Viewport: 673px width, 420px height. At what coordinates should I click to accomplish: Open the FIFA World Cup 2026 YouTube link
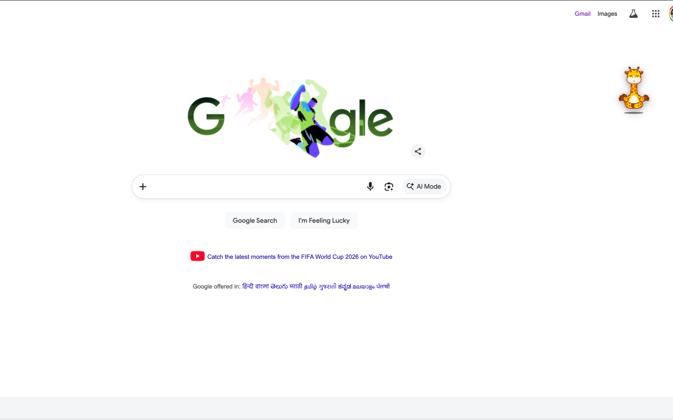[300, 257]
